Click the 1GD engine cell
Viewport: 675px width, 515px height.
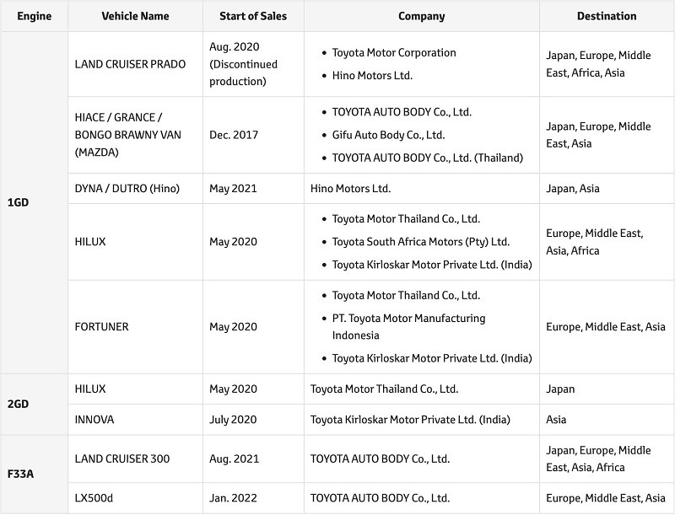[18, 203]
